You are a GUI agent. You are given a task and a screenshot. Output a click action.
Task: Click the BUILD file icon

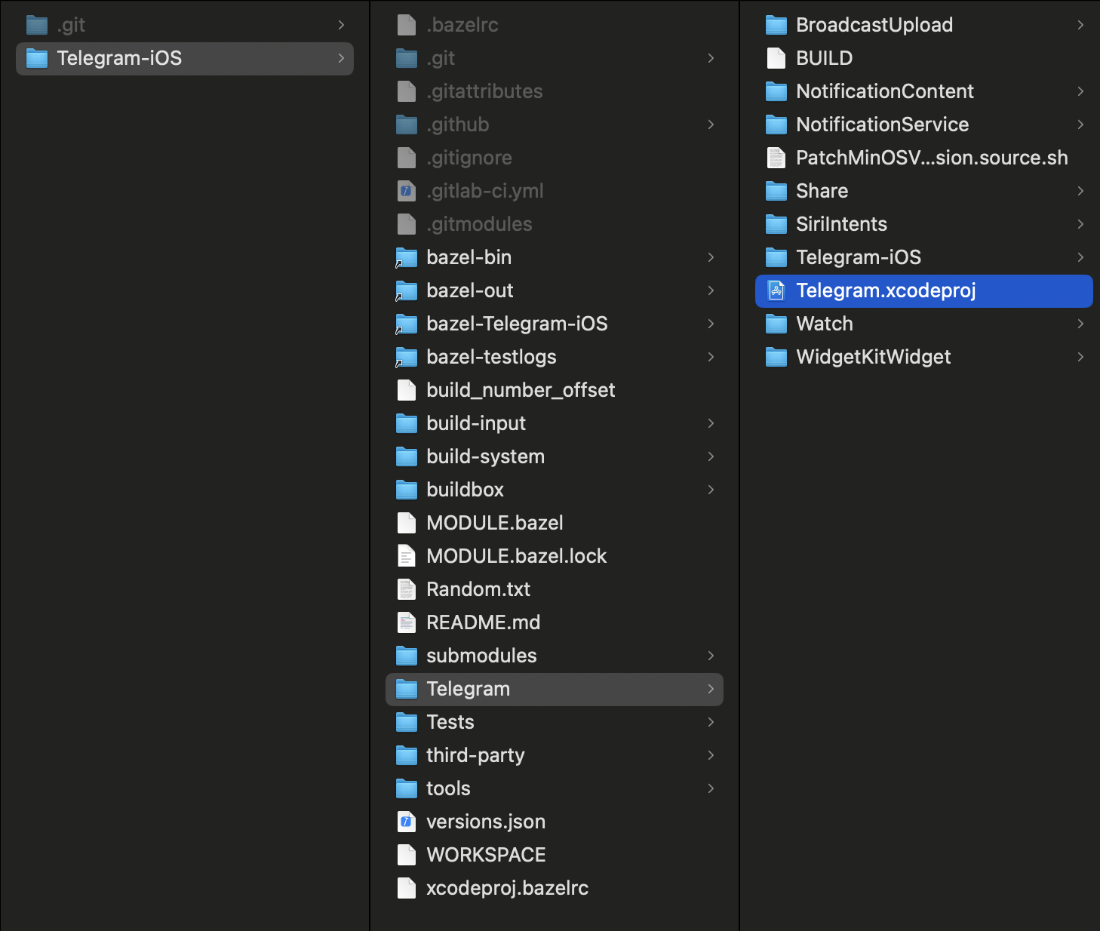click(x=776, y=58)
